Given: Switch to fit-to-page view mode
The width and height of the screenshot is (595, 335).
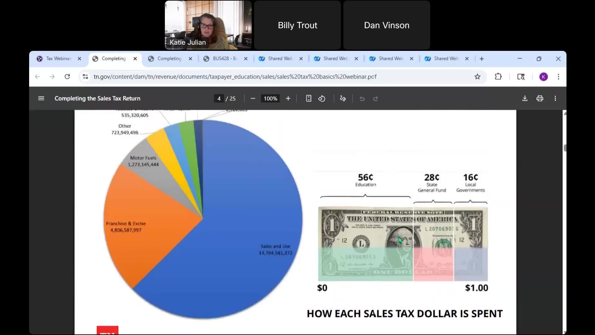Looking at the screenshot, I should coord(308,98).
